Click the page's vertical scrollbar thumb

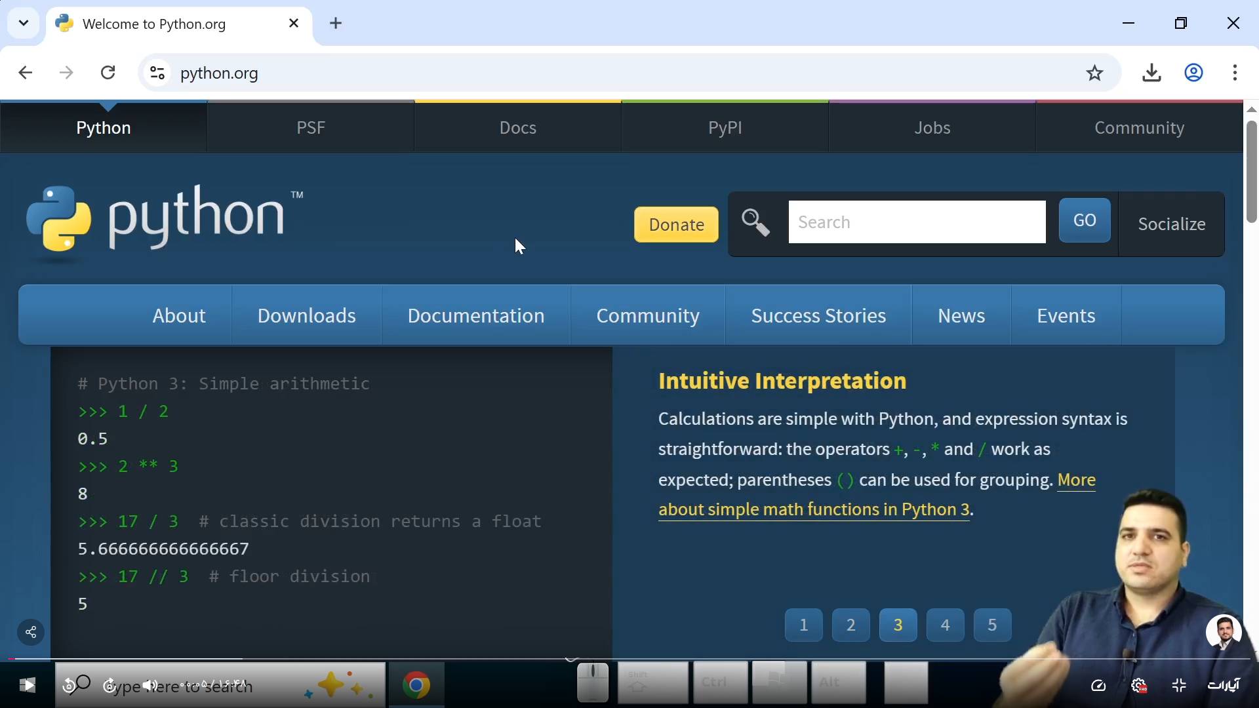click(x=1252, y=172)
